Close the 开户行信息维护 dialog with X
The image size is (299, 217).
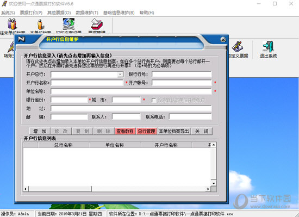pyautogui.click(x=223, y=40)
